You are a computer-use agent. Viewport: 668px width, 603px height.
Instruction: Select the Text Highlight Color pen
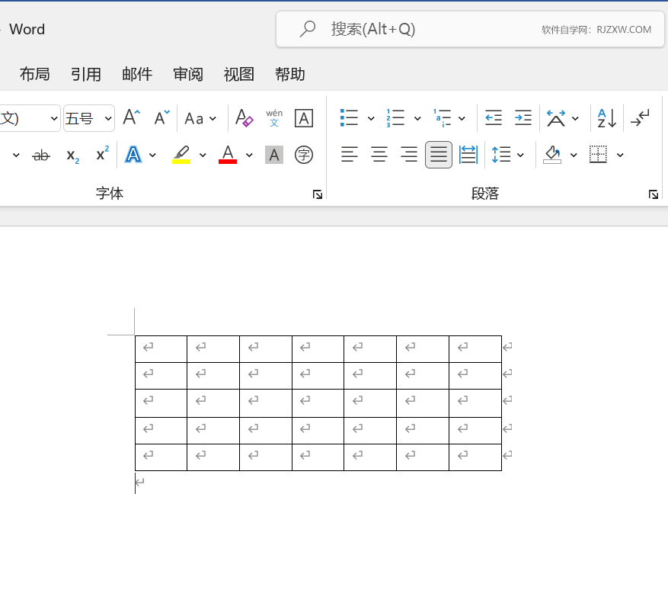point(181,155)
